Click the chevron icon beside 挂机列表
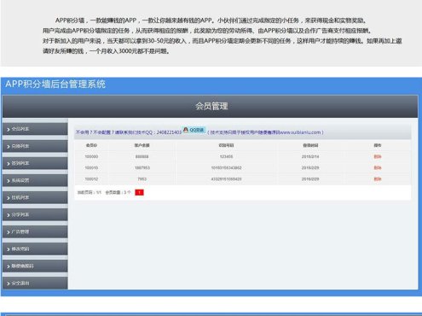Viewport: 422px width, 316px height. coord(9,198)
